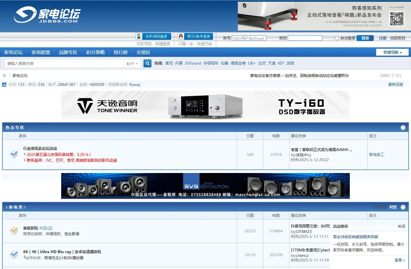Focus the 密码 password field
411x269 pixels.
[305, 38]
